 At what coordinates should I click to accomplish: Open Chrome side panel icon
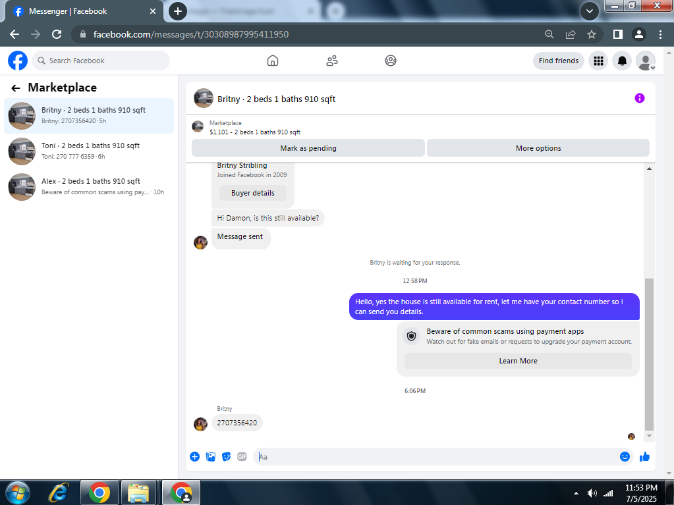(x=618, y=34)
